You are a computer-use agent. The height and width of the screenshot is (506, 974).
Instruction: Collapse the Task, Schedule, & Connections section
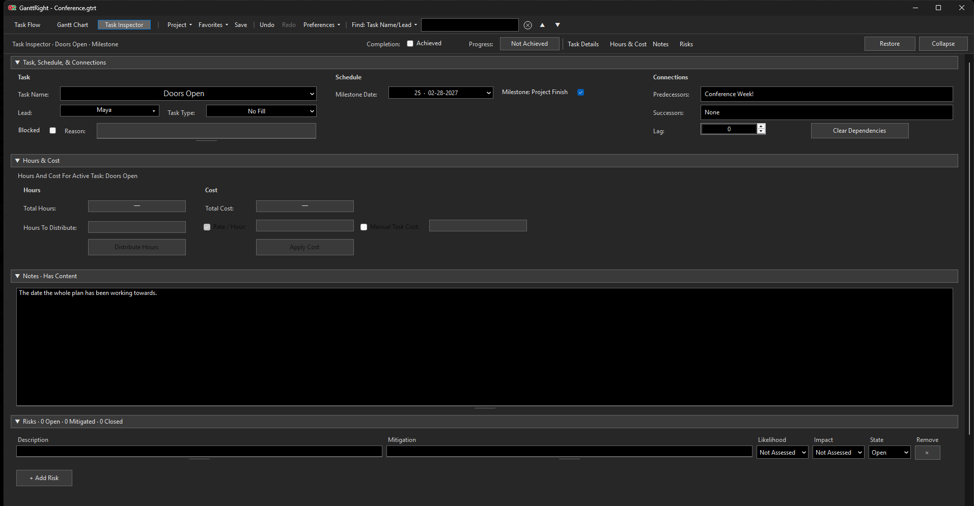click(484, 63)
